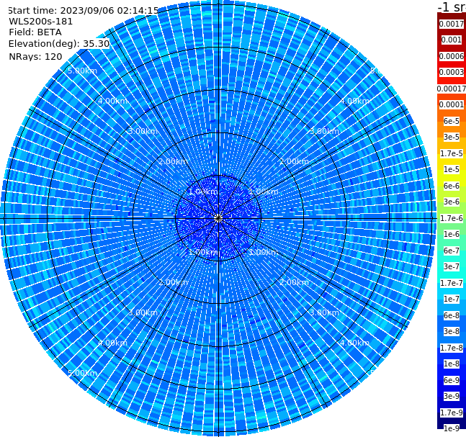The height and width of the screenshot is (437, 466).
Task: Click the 1e-9 colorbar minimum label
Action: (452, 428)
